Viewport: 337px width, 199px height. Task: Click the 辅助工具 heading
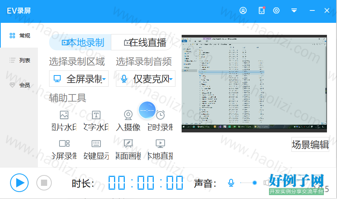68,98
